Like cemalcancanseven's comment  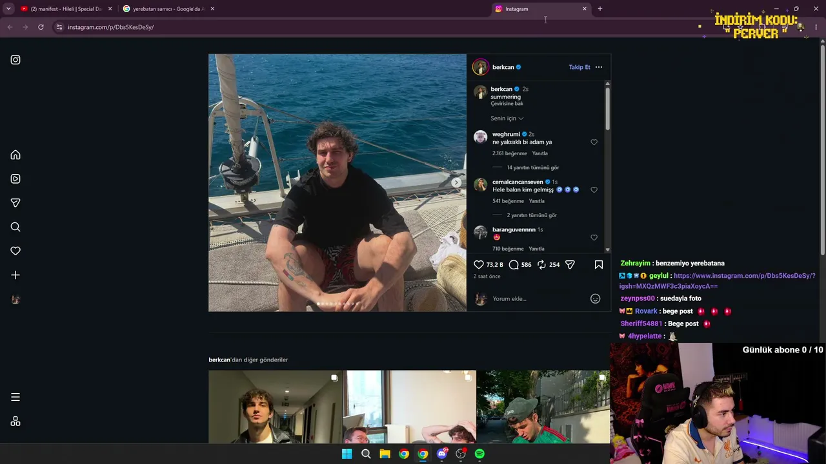tap(594, 190)
